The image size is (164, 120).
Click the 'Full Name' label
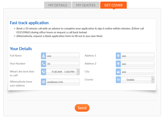tap(16, 55)
